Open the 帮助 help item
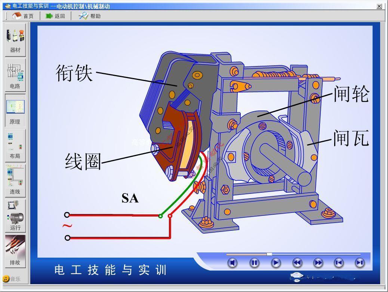The width and height of the screenshot is (388, 292). click(90, 16)
